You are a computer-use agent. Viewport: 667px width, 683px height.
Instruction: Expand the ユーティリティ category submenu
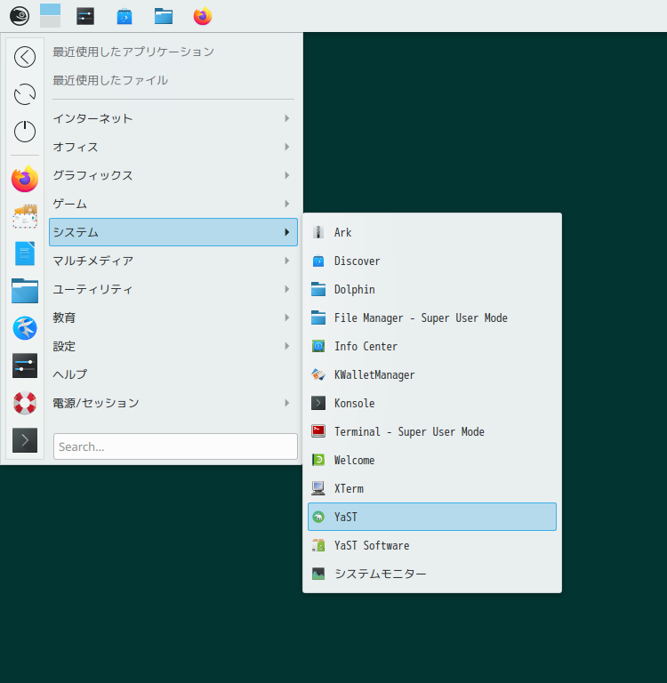pos(173,289)
